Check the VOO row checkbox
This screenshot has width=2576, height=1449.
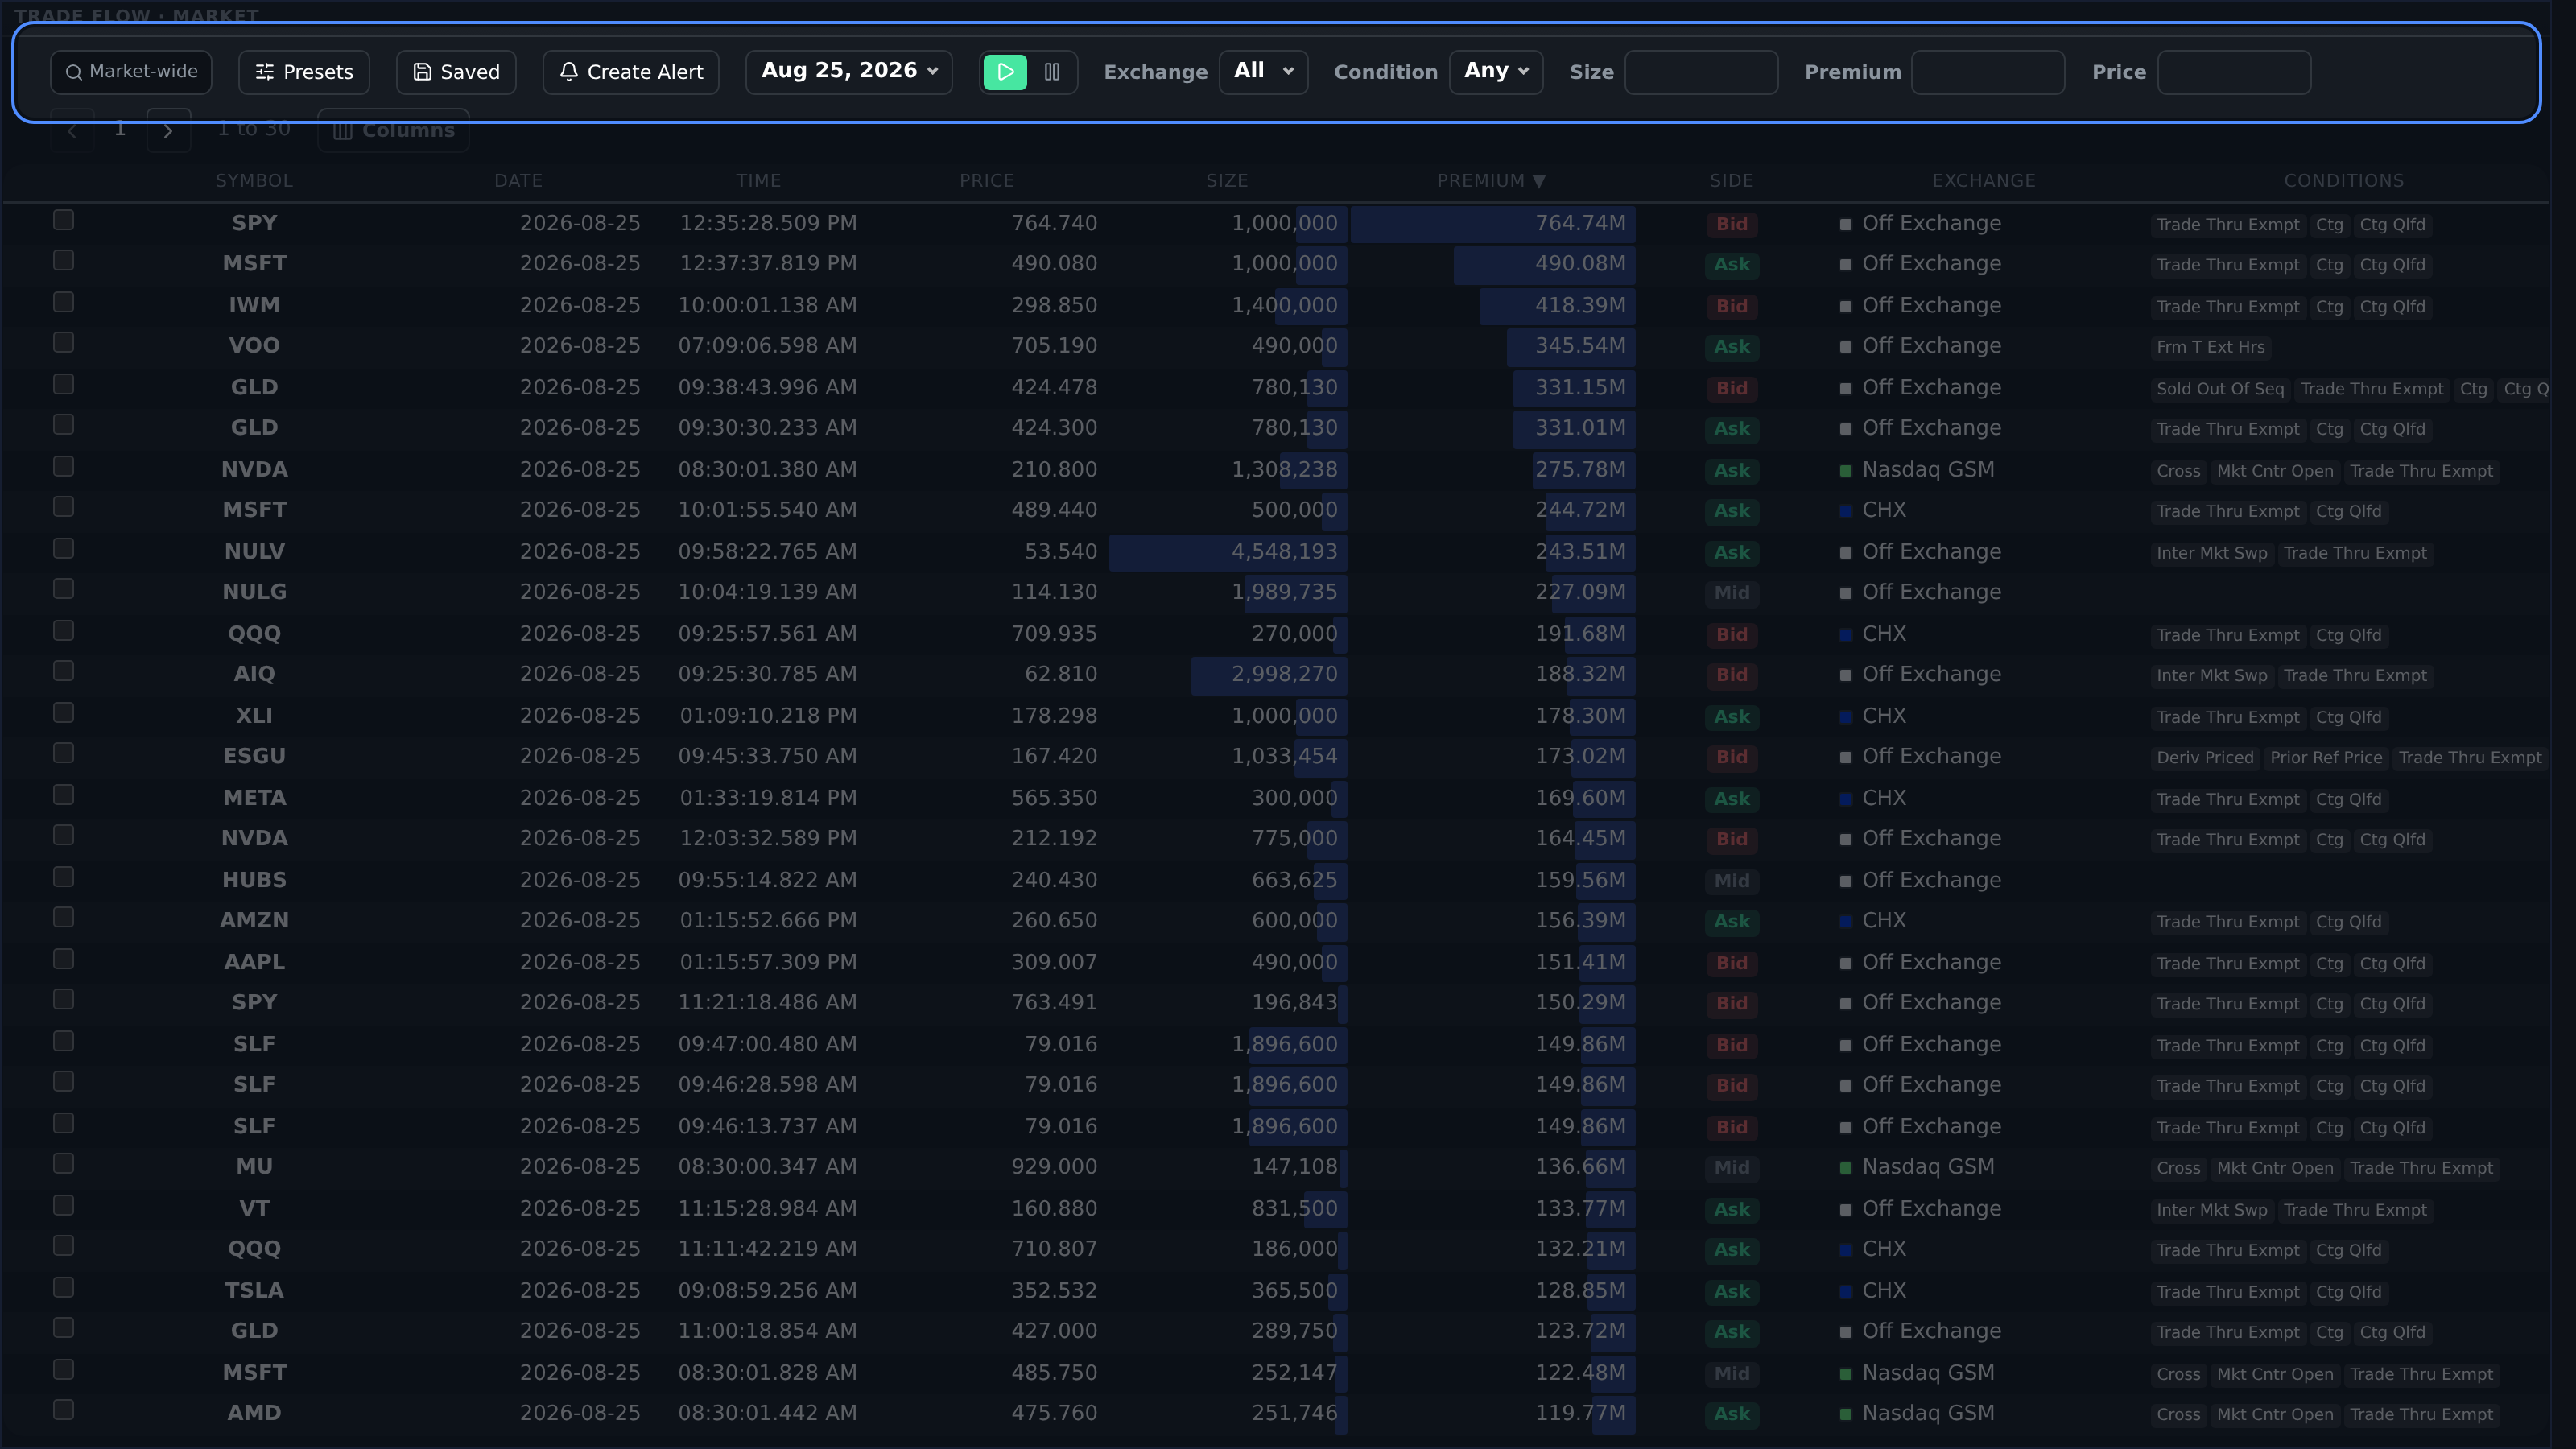coord(64,343)
